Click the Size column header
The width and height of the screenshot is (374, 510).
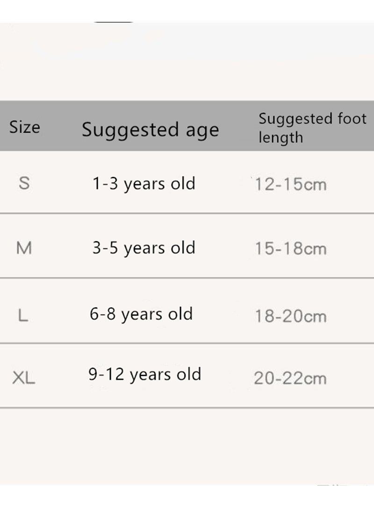point(25,127)
